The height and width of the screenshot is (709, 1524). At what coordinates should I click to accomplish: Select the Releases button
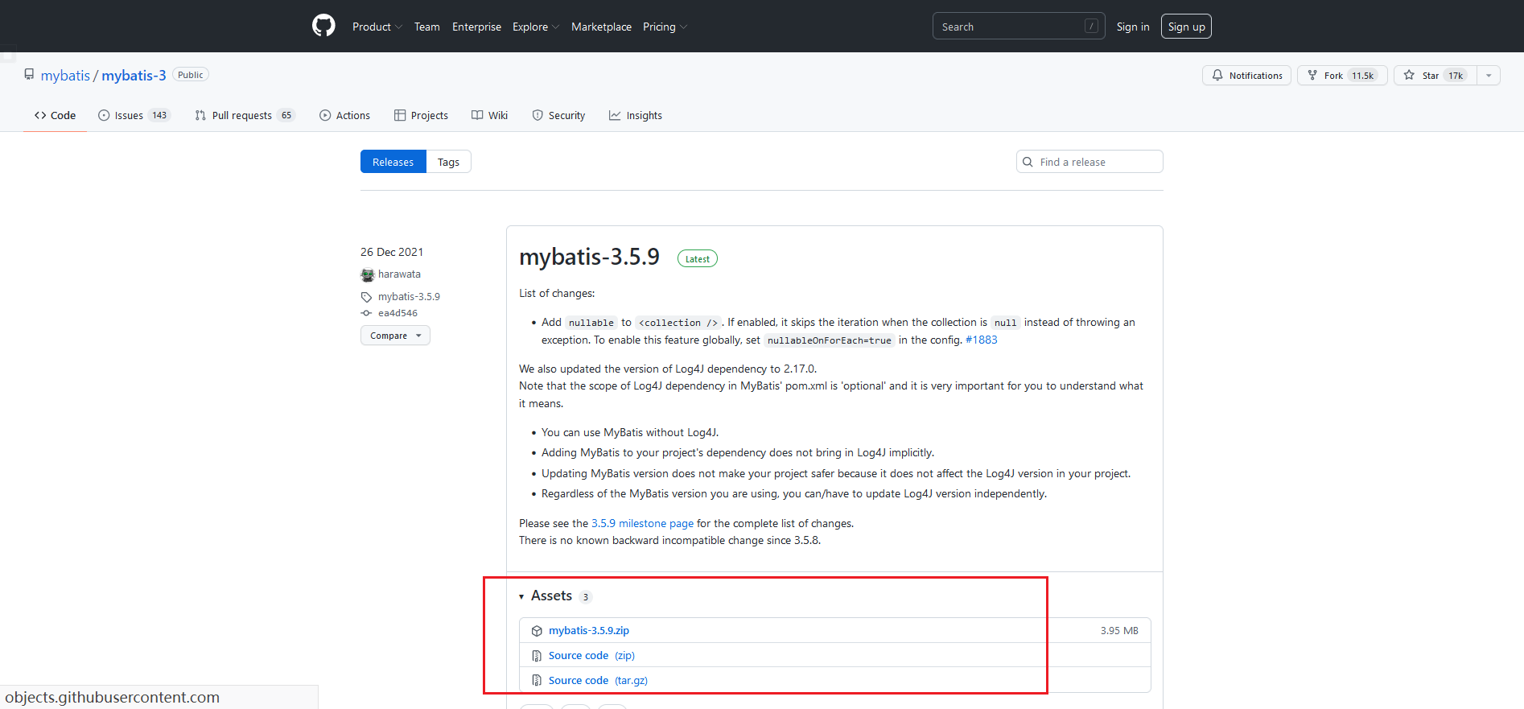coord(393,162)
